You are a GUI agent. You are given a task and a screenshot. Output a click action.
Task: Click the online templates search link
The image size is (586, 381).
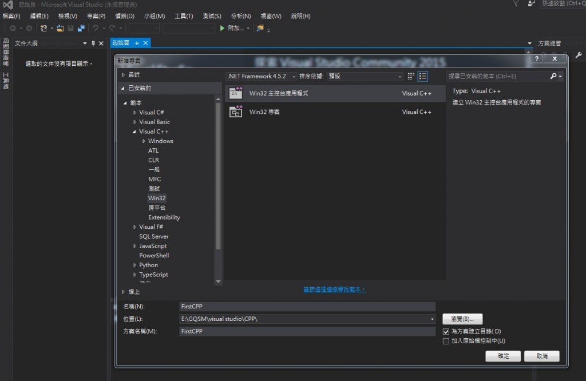334,289
